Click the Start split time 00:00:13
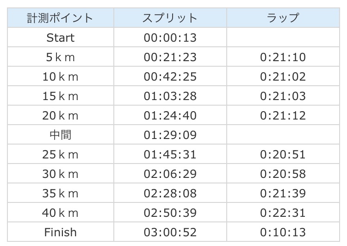The image size is (347, 246). pos(170,38)
